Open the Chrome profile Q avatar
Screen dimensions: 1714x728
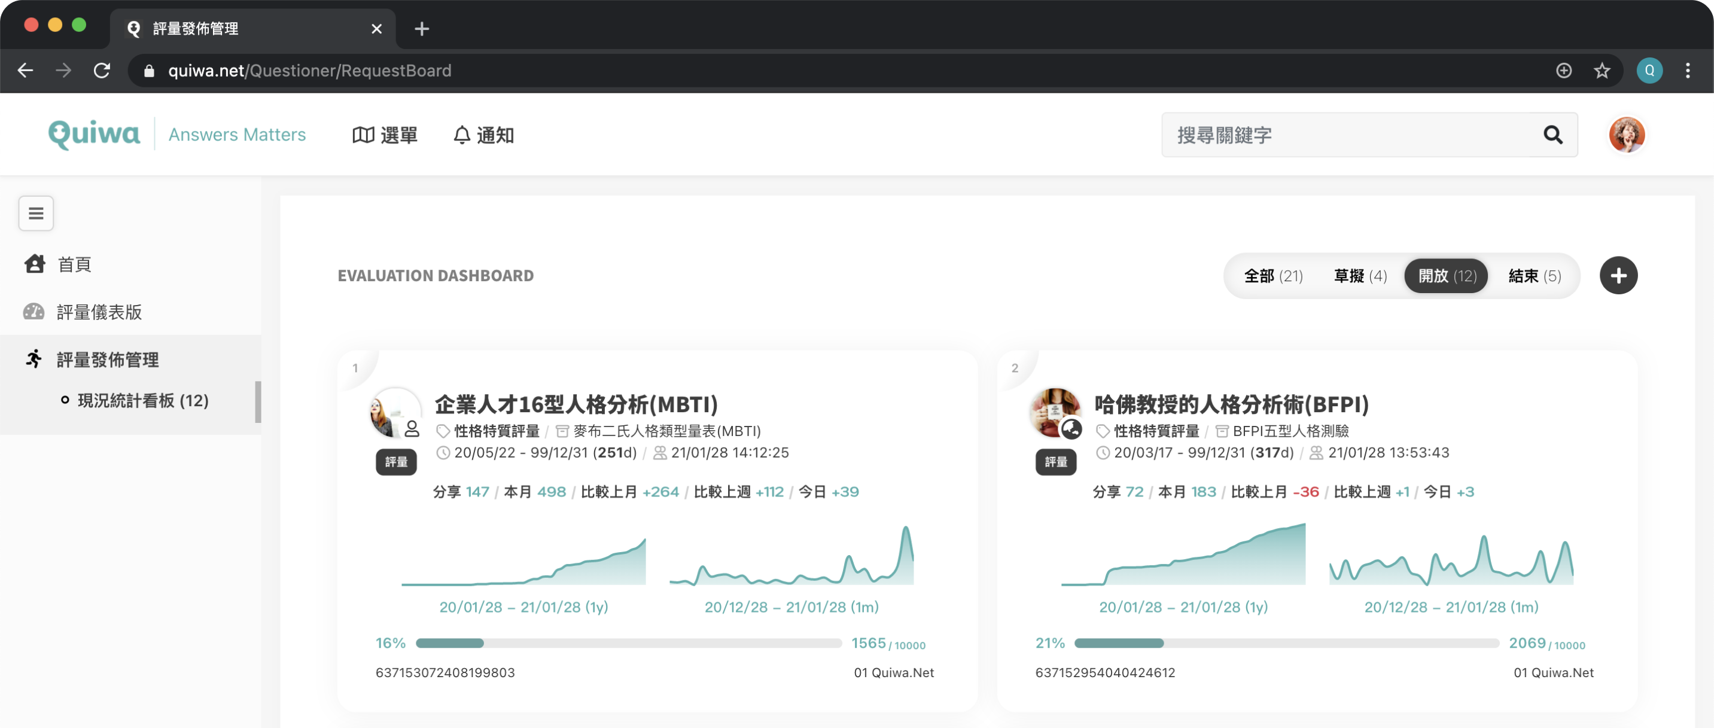pyautogui.click(x=1649, y=71)
